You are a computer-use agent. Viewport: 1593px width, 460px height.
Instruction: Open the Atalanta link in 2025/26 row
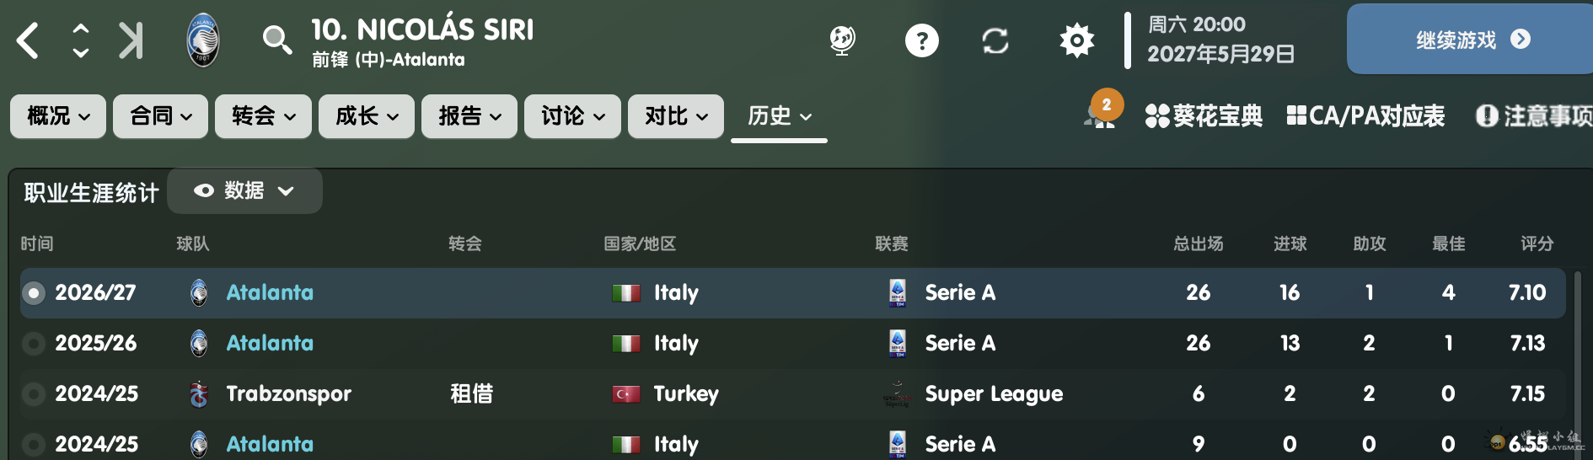pyautogui.click(x=270, y=343)
